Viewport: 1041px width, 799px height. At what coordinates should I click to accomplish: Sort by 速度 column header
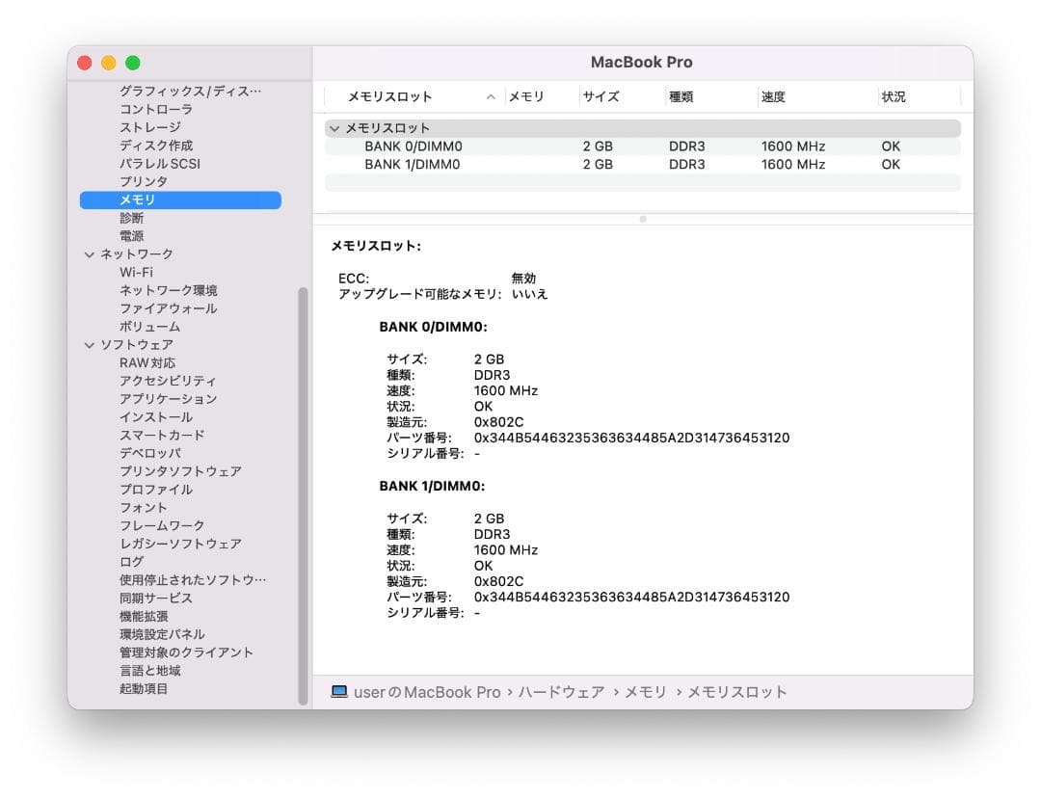pos(818,97)
